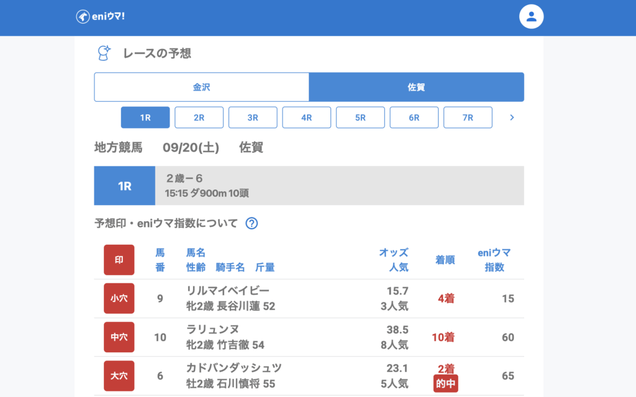Jump to the 7R race
This screenshot has width=636, height=397.
468,117
